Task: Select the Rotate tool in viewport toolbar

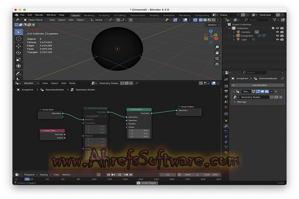Action: coord(19,53)
